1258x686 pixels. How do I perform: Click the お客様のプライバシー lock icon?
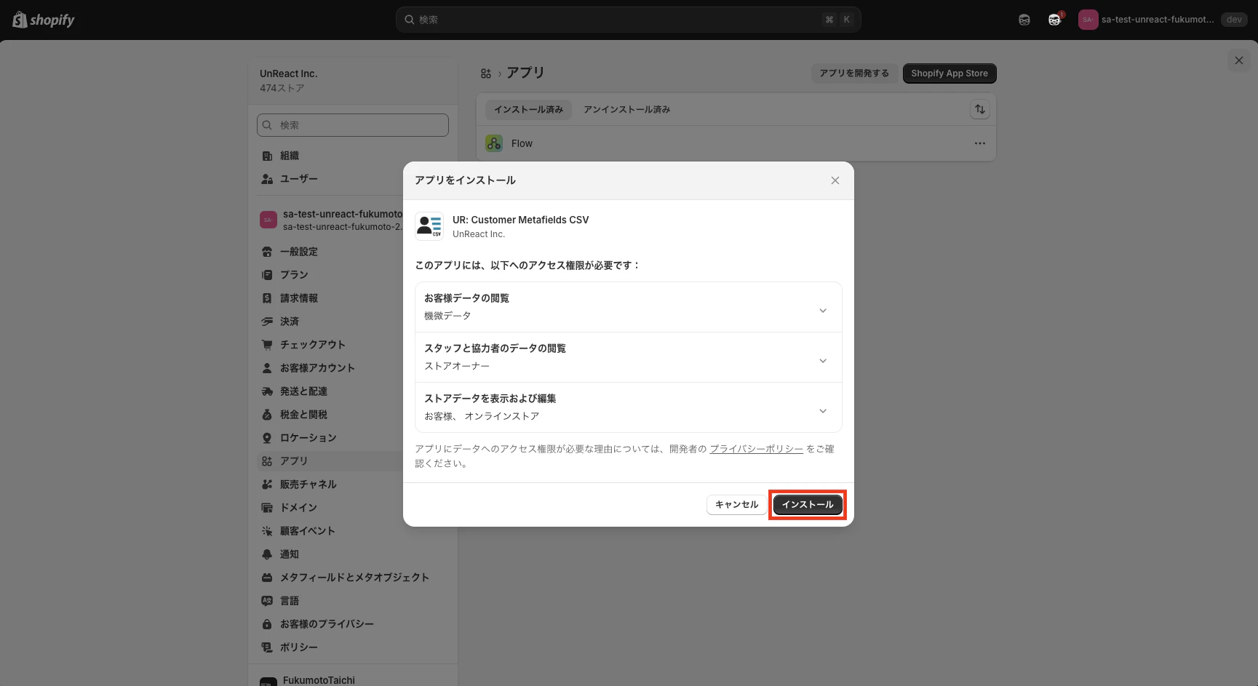click(x=267, y=624)
